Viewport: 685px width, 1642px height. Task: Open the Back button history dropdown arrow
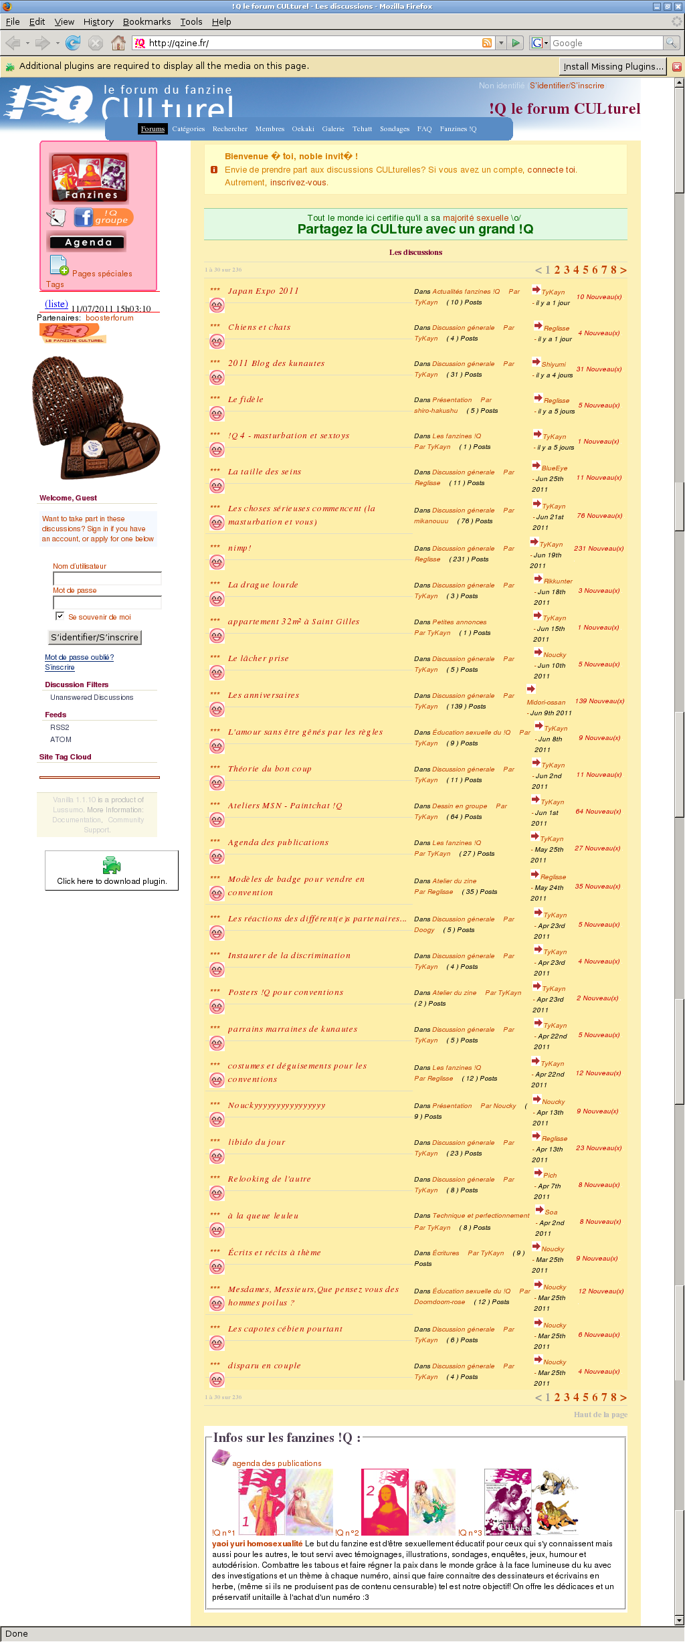(27, 43)
